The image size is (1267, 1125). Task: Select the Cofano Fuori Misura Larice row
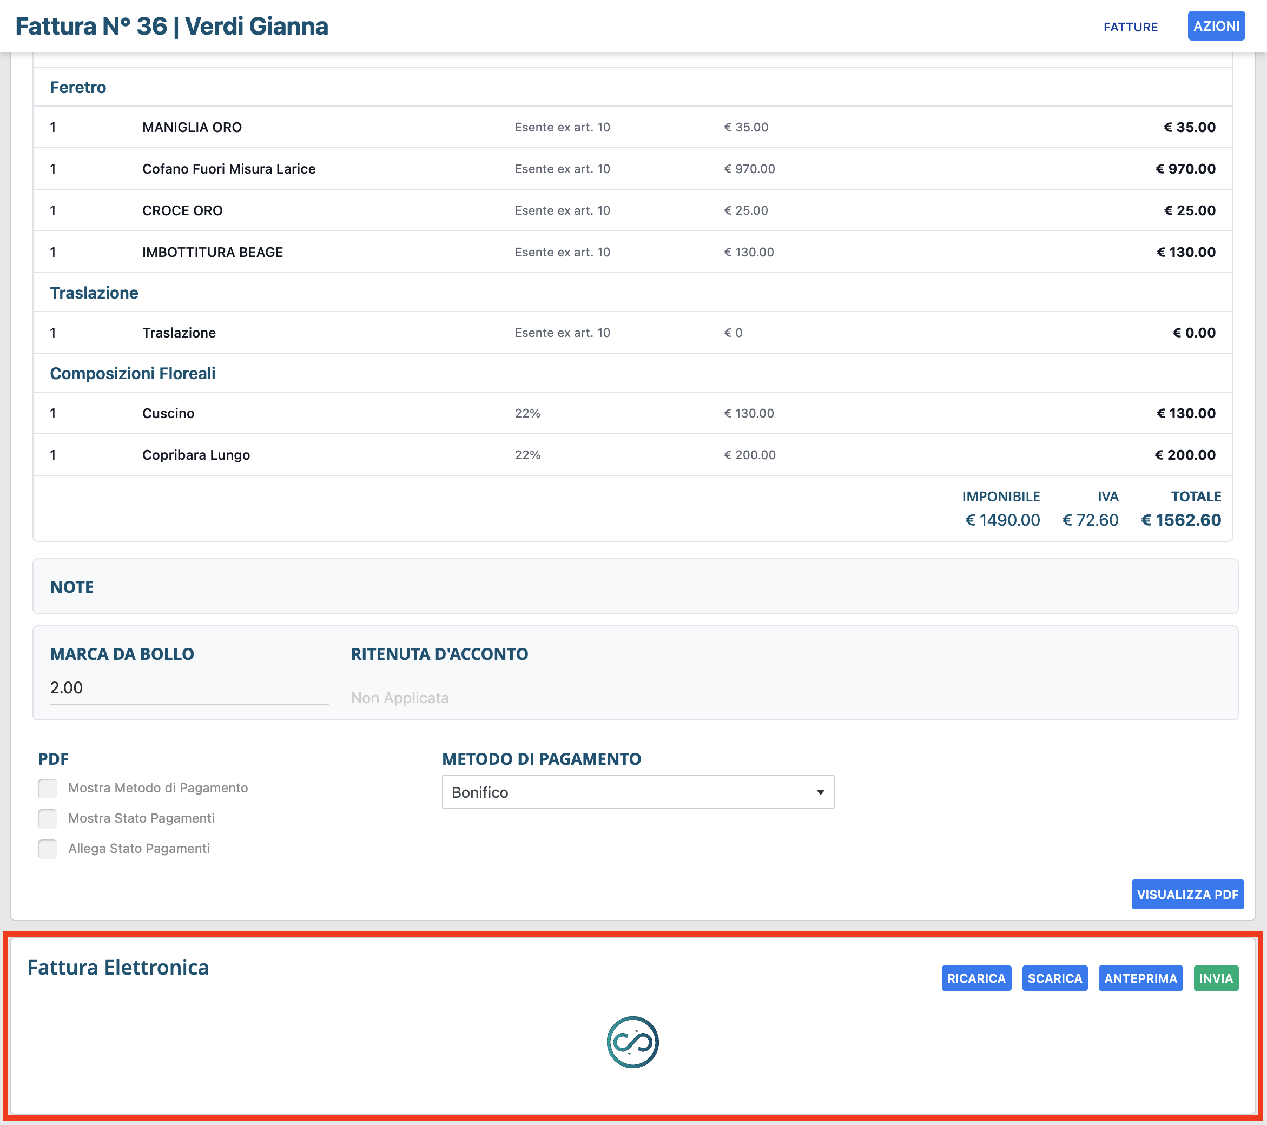[229, 169]
